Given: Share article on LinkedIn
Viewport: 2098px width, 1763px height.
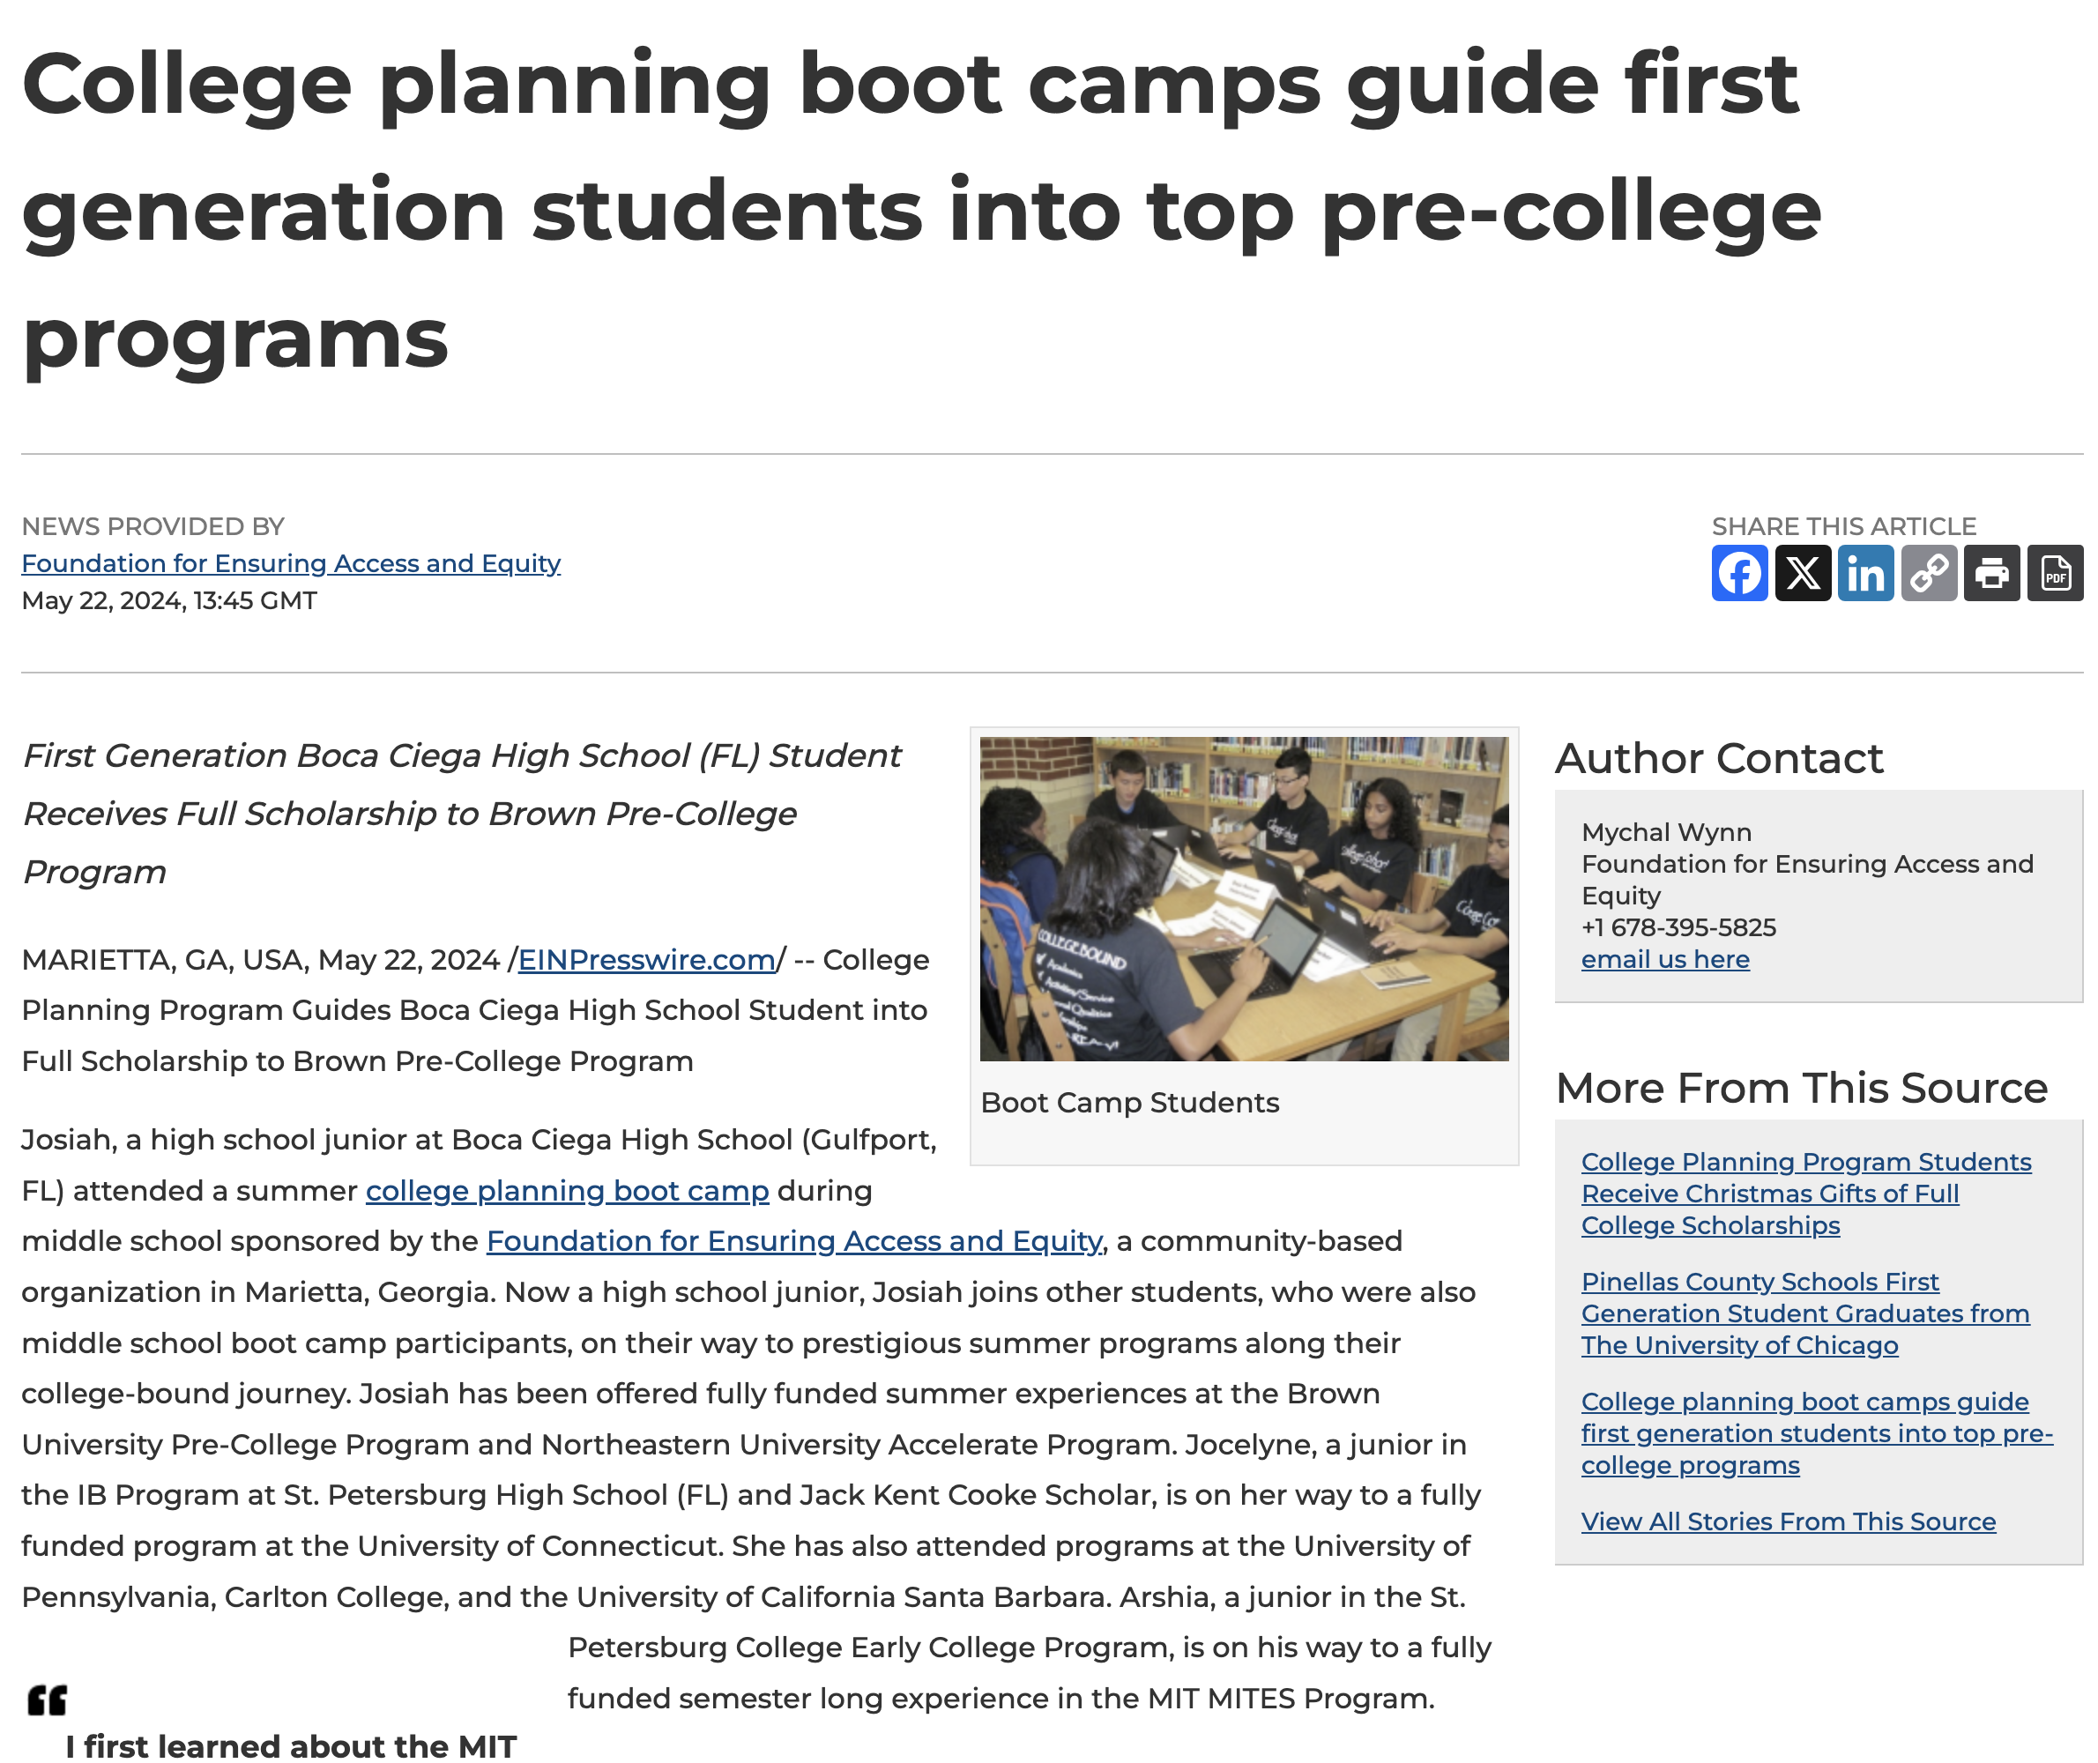Looking at the screenshot, I should pos(1864,573).
